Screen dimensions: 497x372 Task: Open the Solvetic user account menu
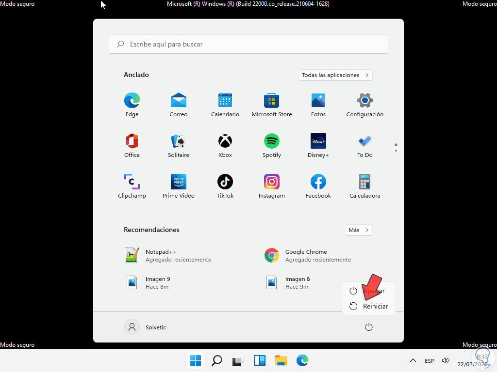[x=145, y=327]
